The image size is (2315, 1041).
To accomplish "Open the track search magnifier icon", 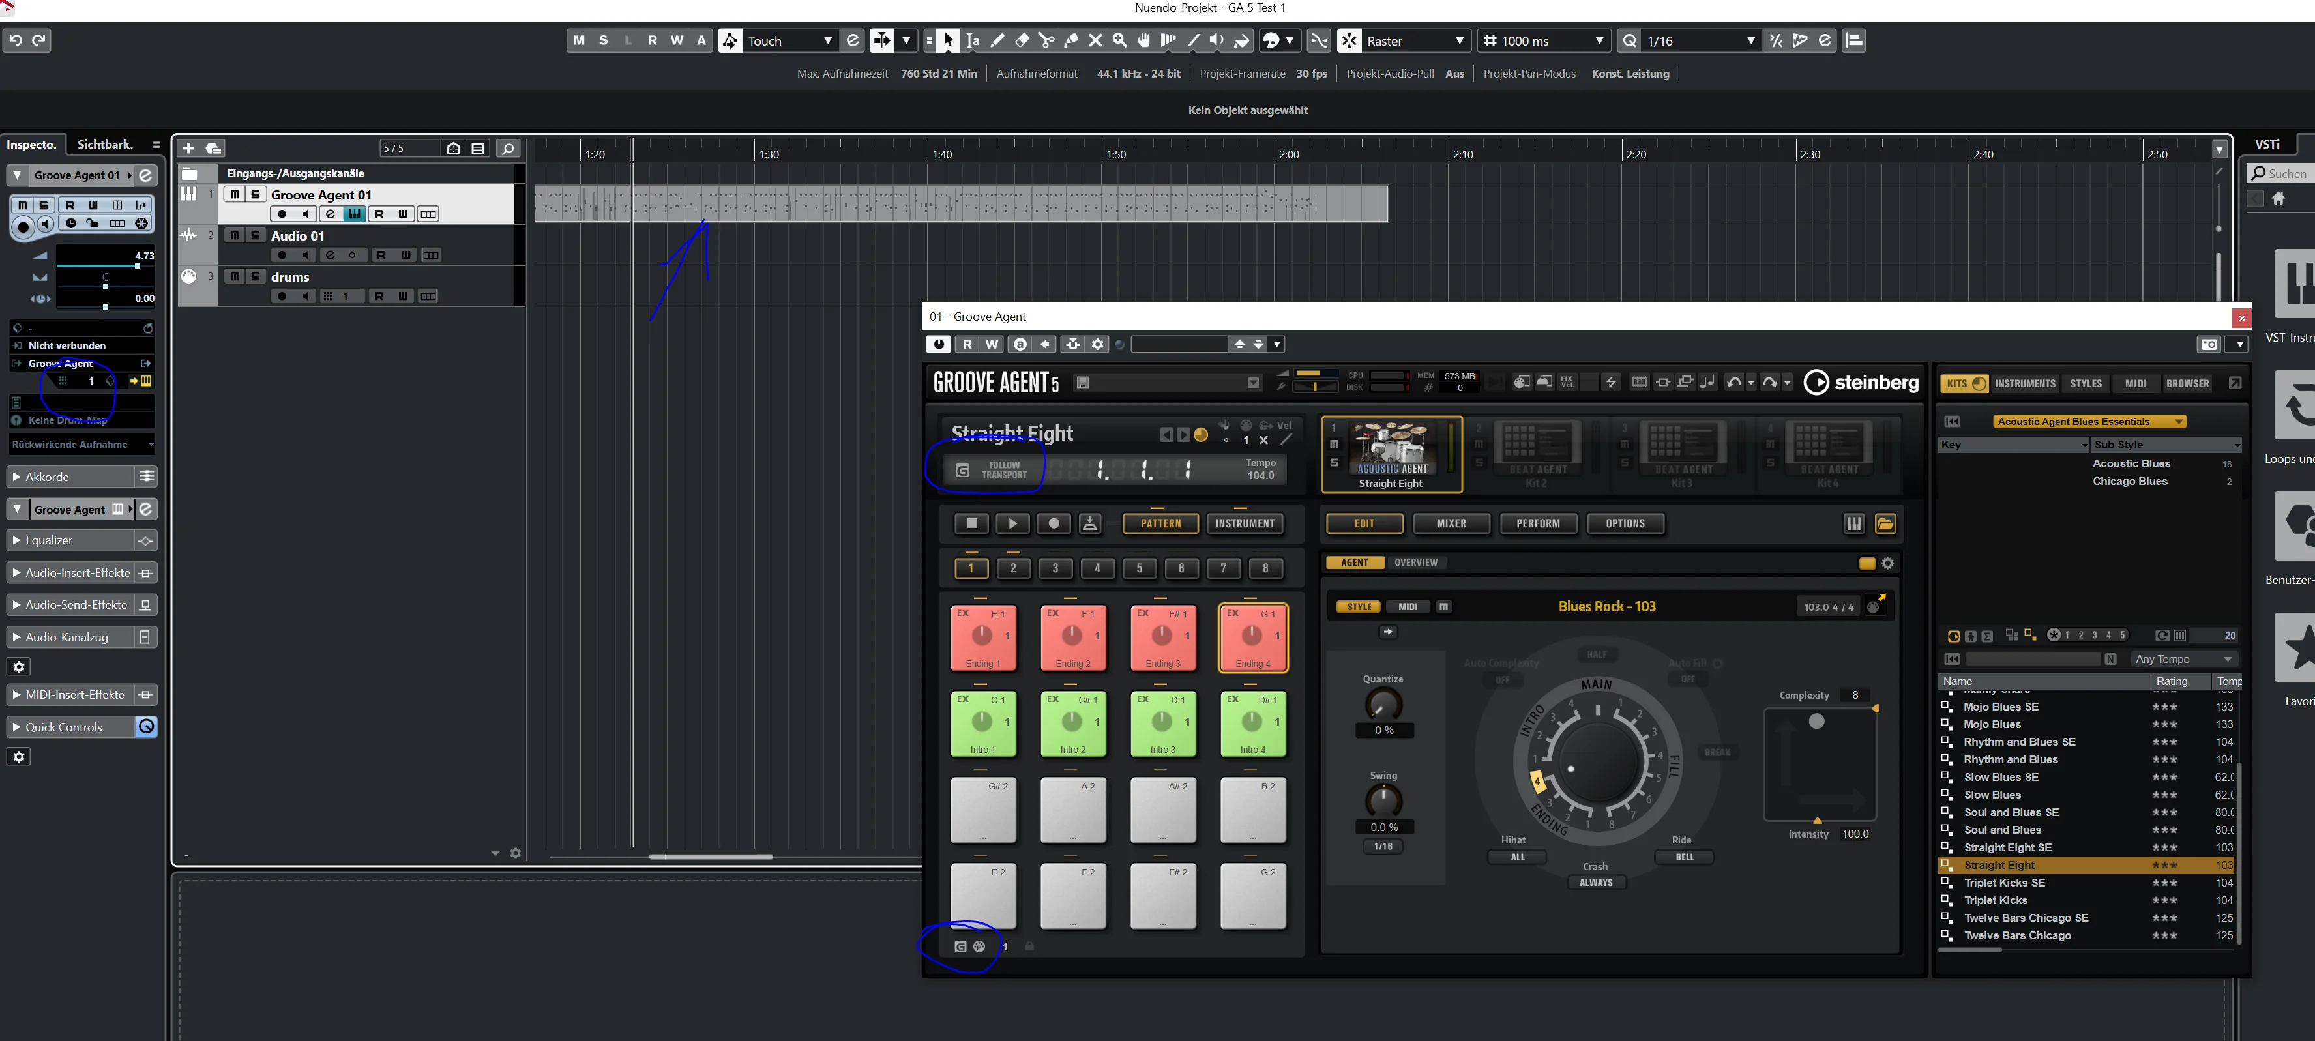I will tap(508, 148).
